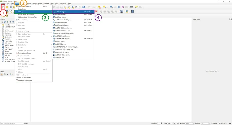This screenshot has width=232, height=125.
Task: Select Favorites in the Browser tree
Action: pyautogui.click(x=7, y=25)
